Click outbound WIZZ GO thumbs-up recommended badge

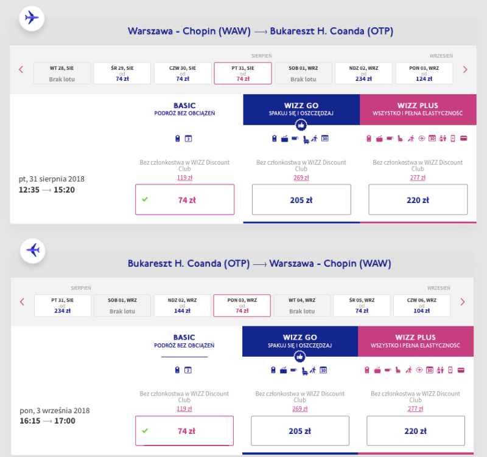tap(301, 125)
